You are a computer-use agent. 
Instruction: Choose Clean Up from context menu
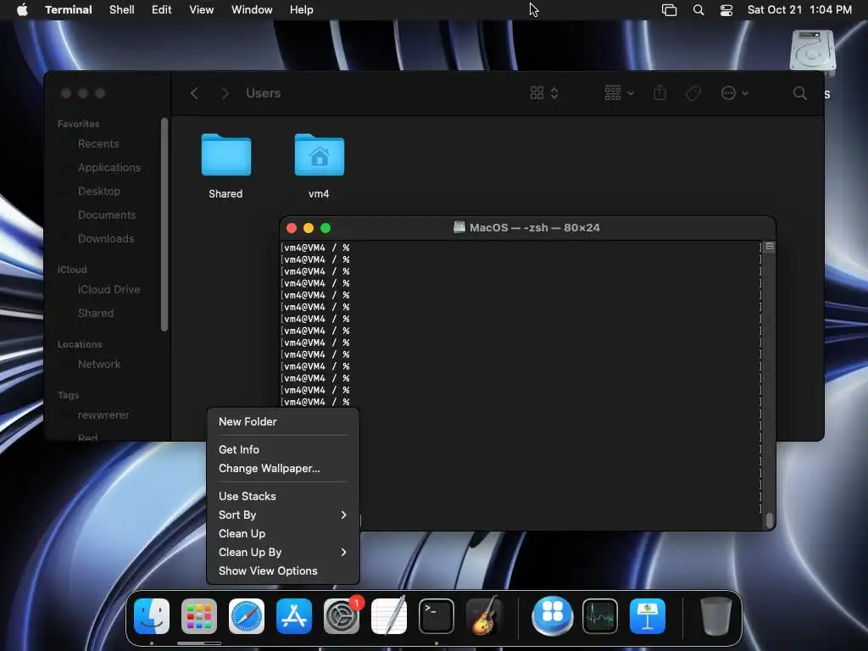(x=283, y=534)
